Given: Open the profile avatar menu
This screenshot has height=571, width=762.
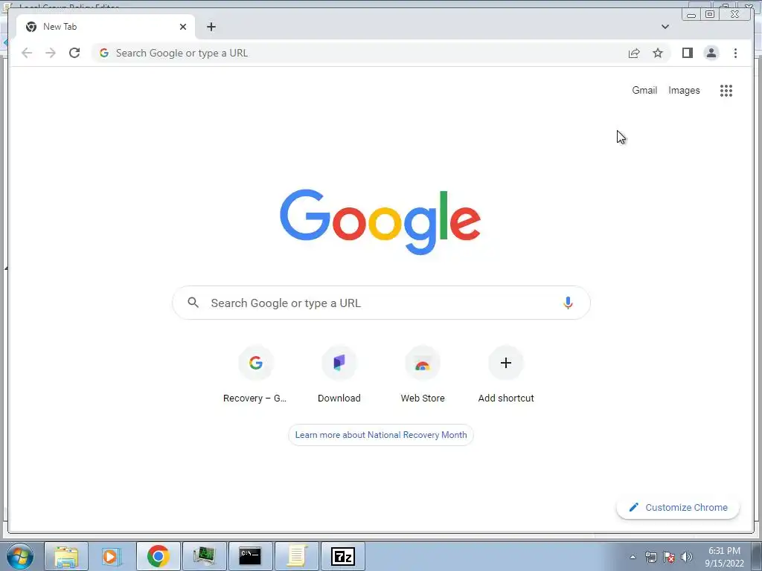Looking at the screenshot, I should tap(711, 53).
